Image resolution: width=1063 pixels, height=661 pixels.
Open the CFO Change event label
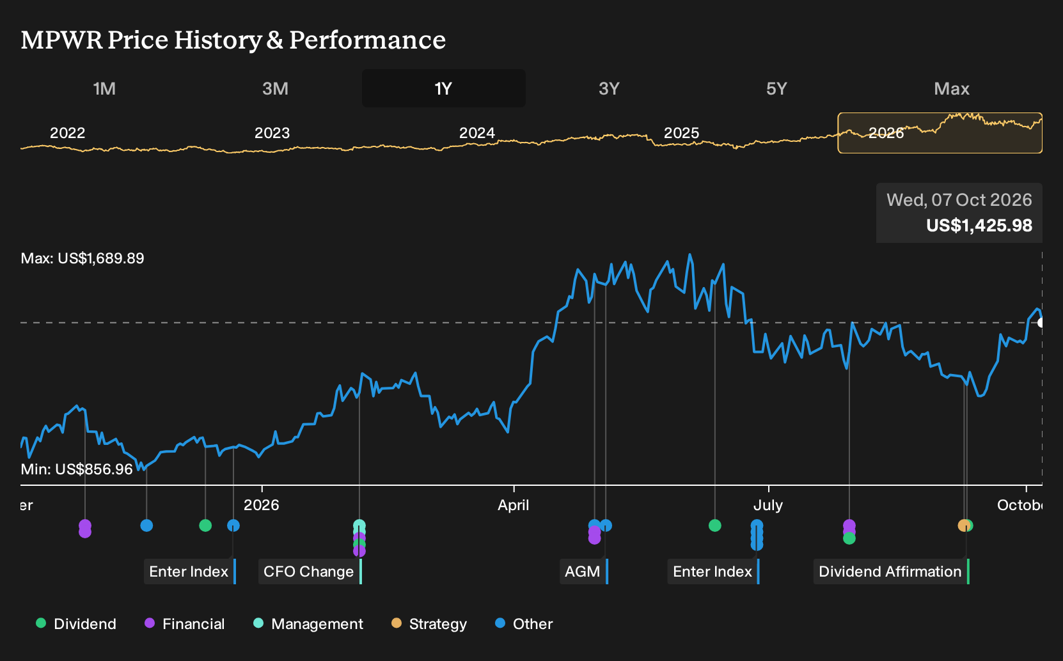[x=310, y=572]
